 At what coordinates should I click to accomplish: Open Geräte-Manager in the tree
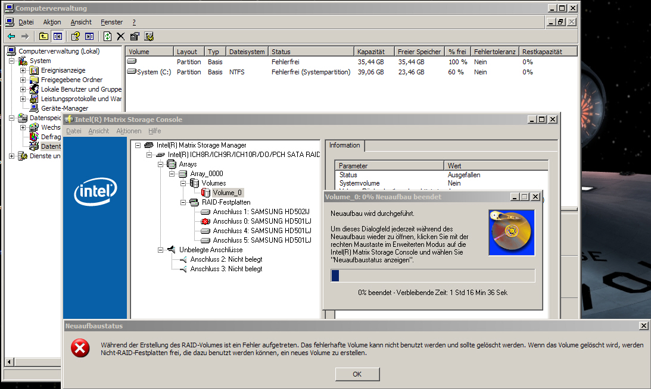point(64,108)
